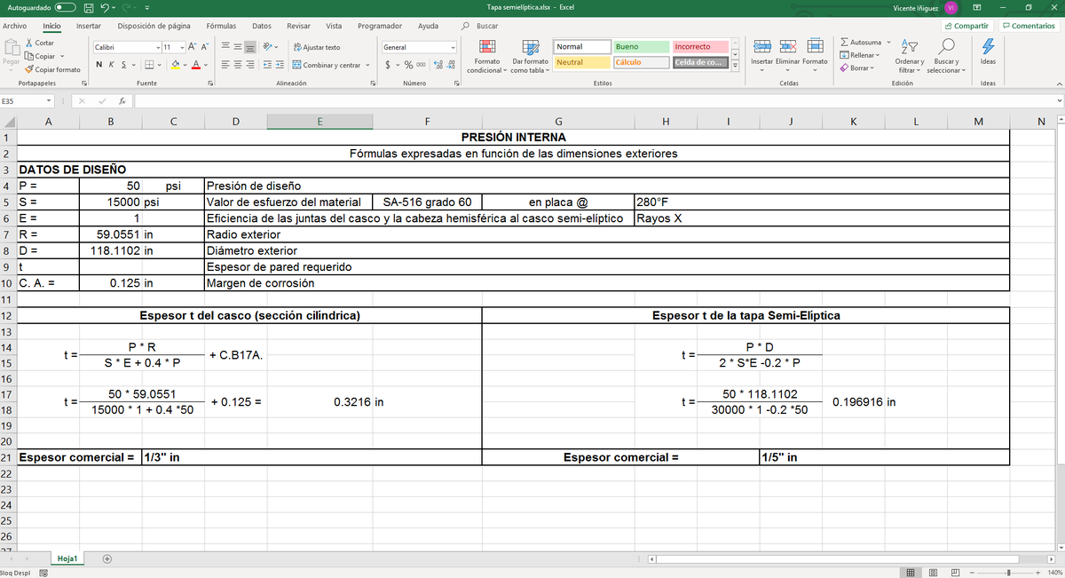Image resolution: width=1065 pixels, height=578 pixels.
Task: Open the Comentarios pane
Action: click(1029, 27)
